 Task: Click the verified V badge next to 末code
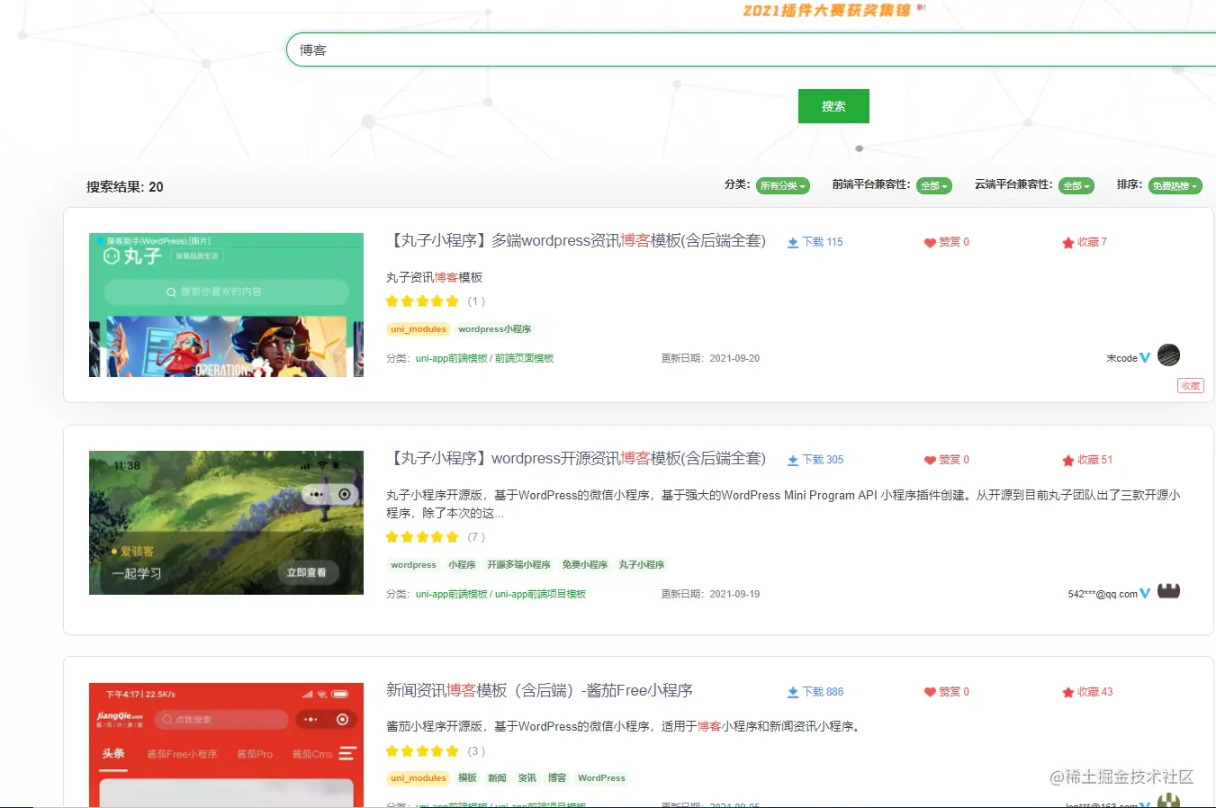pyautogui.click(x=1145, y=357)
